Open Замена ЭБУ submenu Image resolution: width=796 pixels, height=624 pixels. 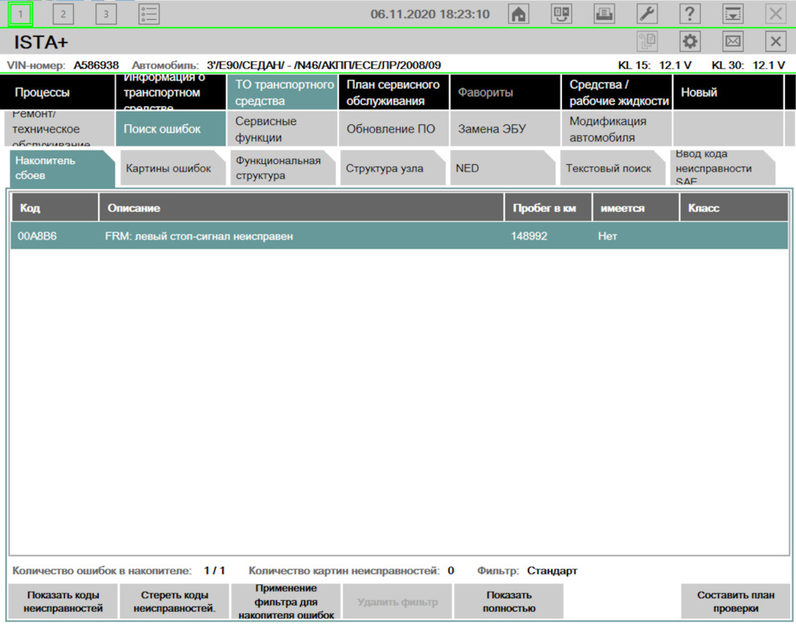click(x=506, y=128)
